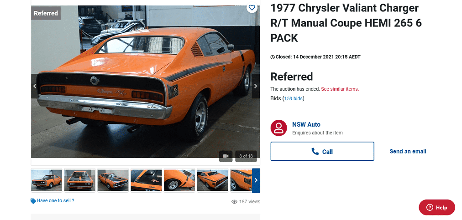Click the eye icon next to views count
Viewport: 462px width, 220px height.
(x=234, y=201)
